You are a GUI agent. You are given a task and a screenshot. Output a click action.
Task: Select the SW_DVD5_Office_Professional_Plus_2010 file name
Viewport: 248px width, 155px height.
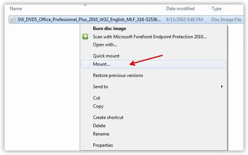88,20
